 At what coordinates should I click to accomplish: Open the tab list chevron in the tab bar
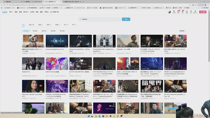coord(2,2)
